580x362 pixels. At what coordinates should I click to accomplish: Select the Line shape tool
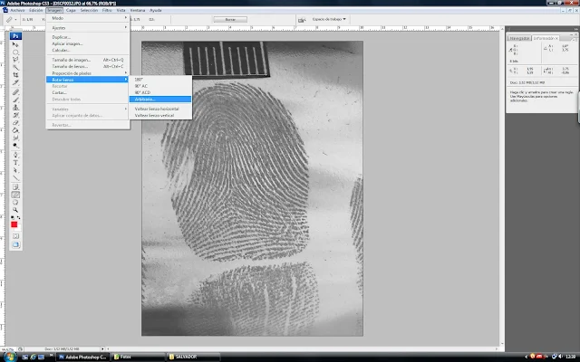pos(15,178)
